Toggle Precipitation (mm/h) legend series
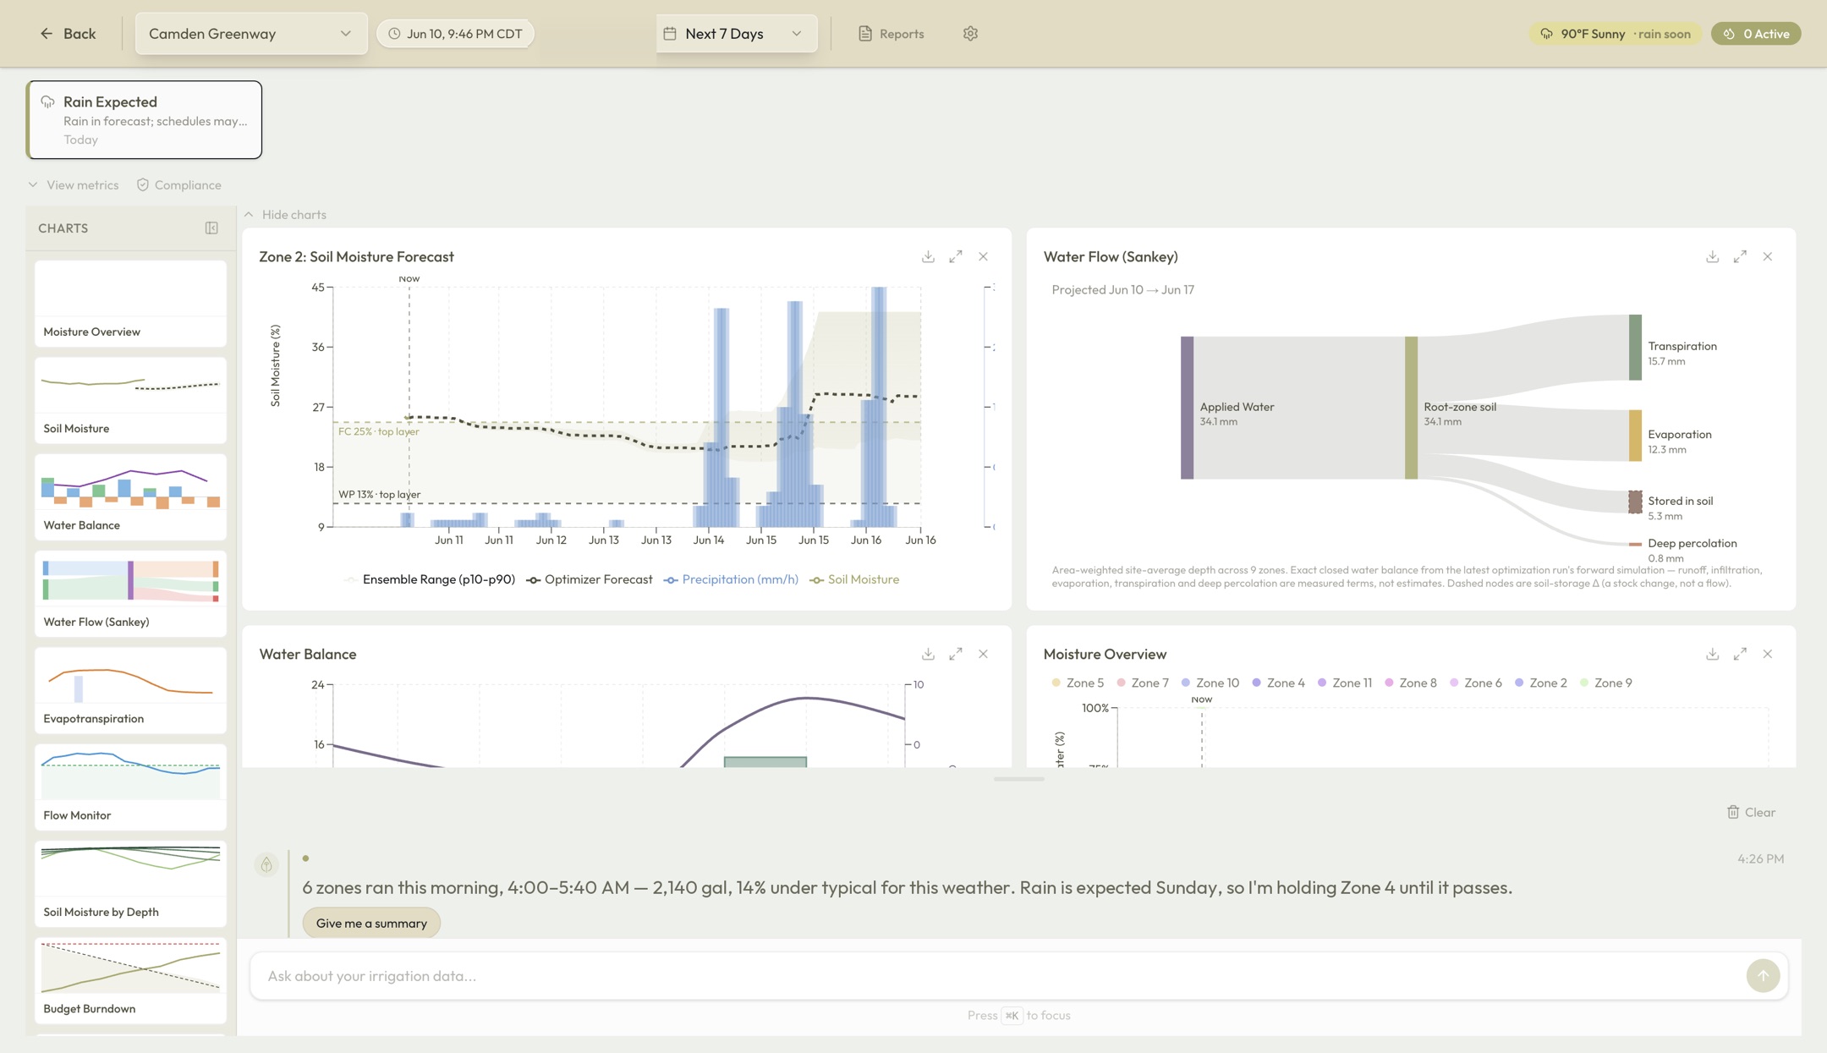This screenshot has height=1053, width=1827. (731, 579)
